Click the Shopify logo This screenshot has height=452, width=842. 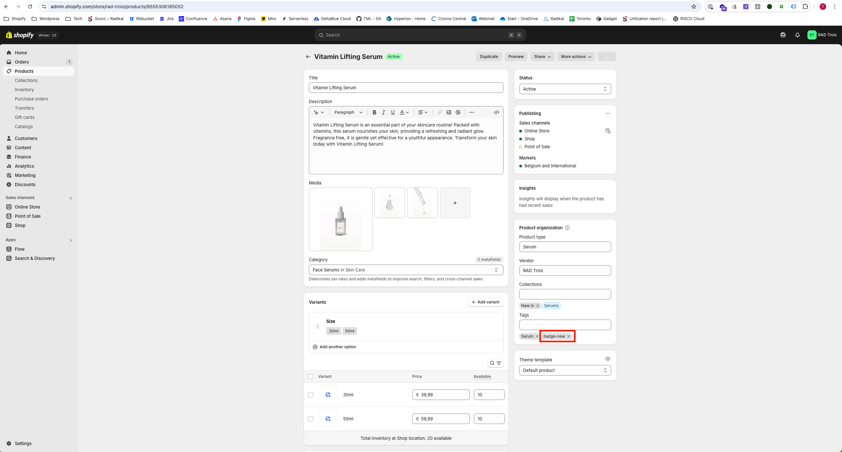[x=20, y=35]
